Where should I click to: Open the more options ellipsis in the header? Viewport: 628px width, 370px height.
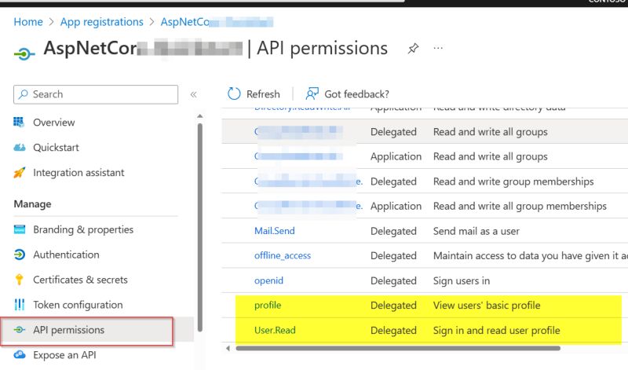438,49
